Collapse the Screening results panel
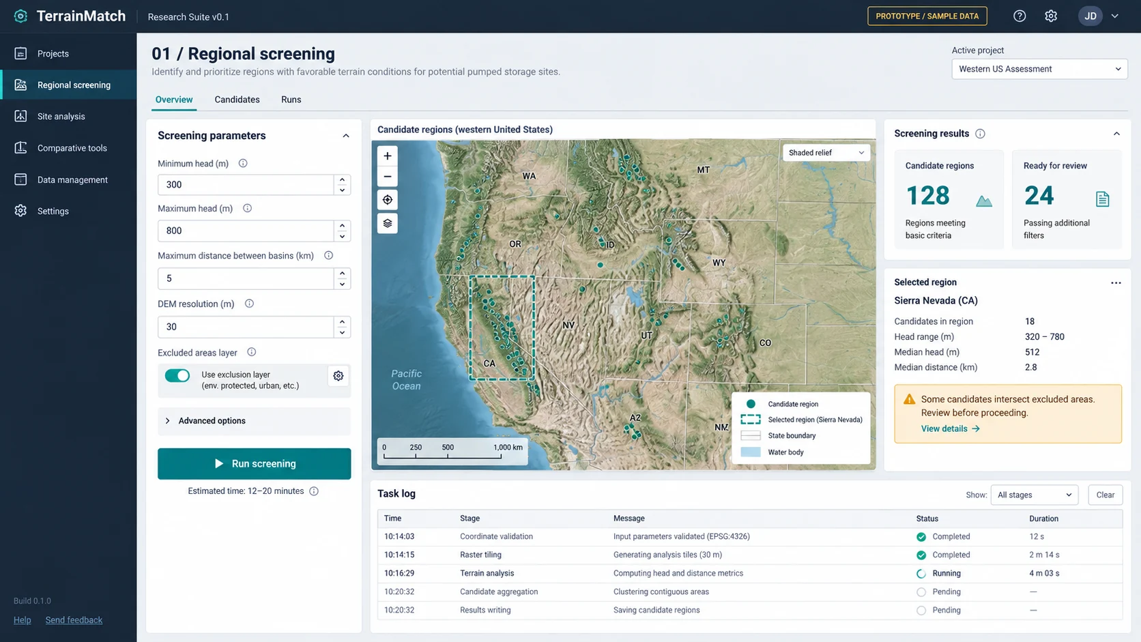 (1116, 134)
